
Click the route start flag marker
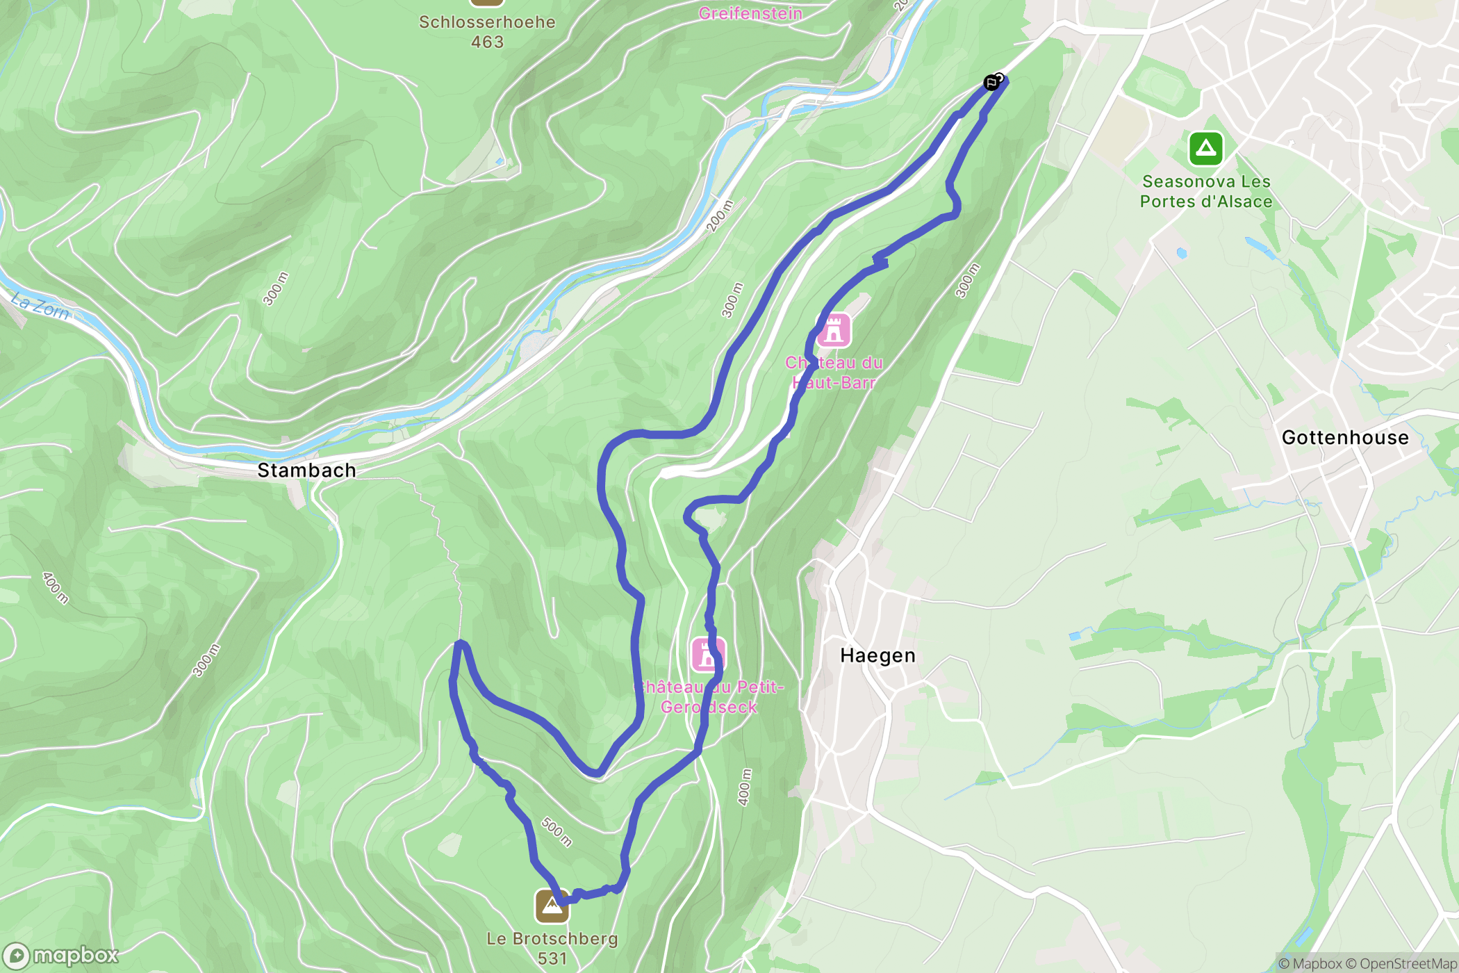coord(991,83)
